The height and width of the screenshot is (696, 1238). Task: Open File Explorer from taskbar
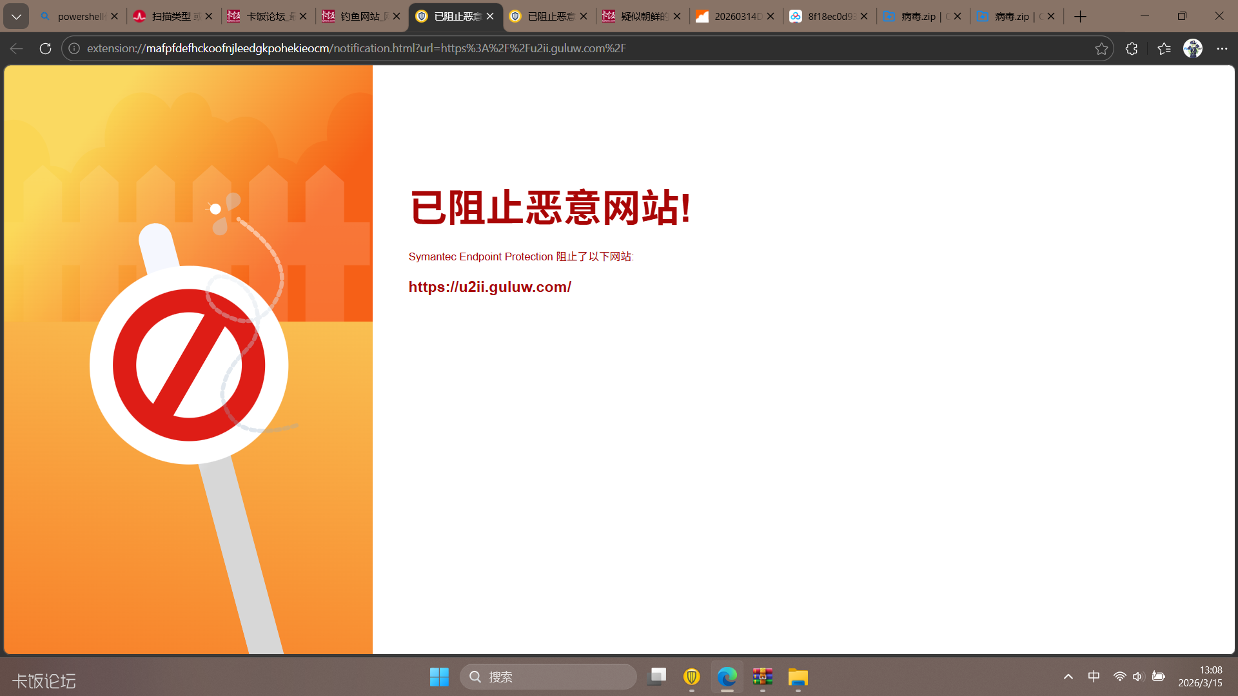pyautogui.click(x=798, y=677)
